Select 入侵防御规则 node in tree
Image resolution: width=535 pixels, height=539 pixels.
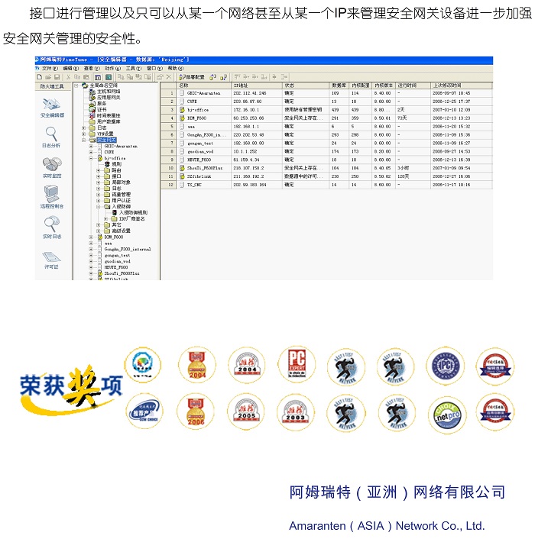pos(130,213)
